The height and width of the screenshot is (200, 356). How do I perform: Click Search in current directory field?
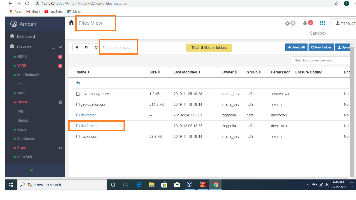[321, 60]
